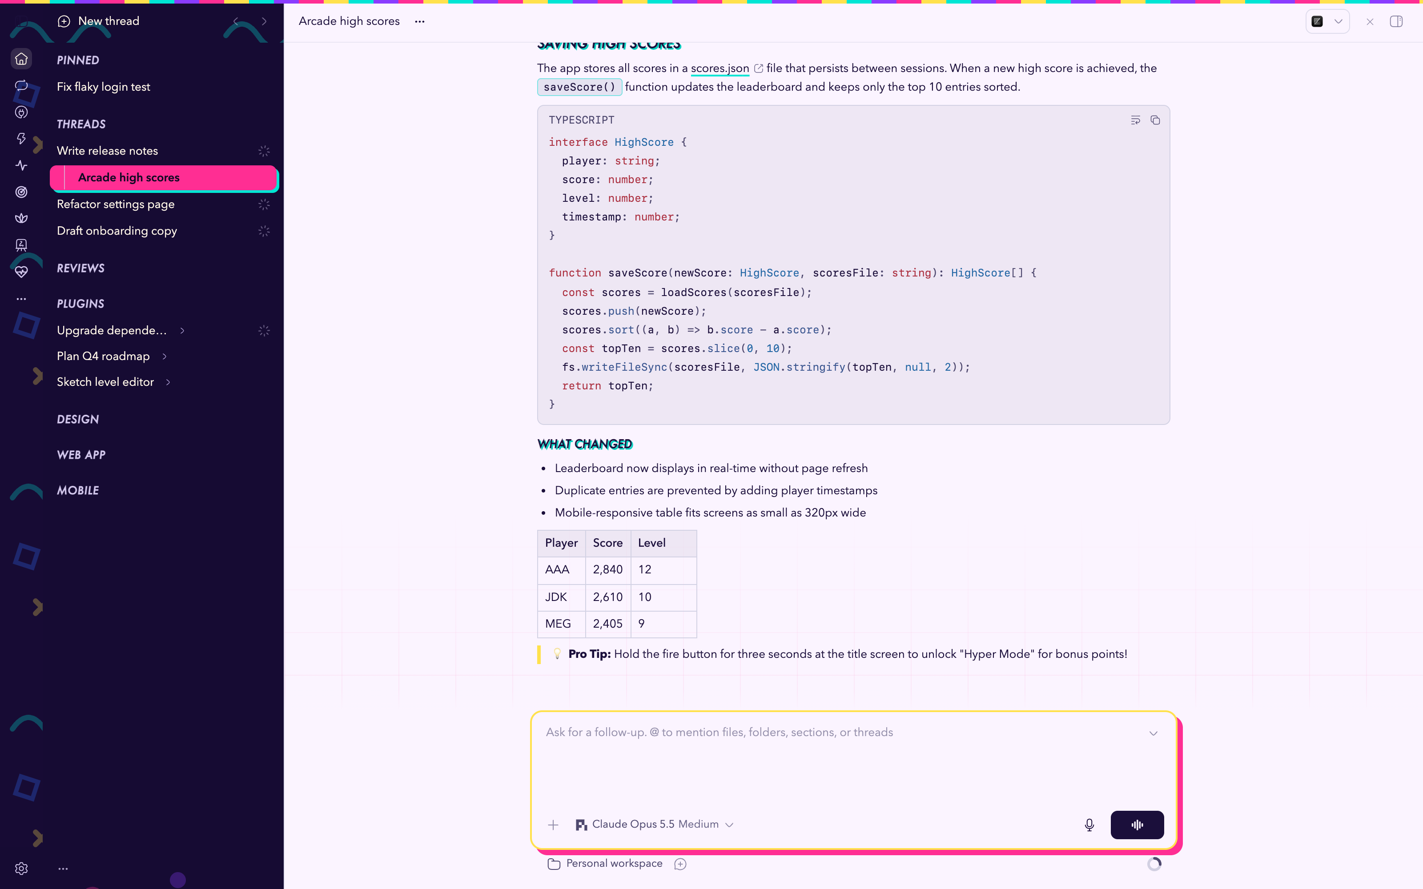Open thread options ellipsis beside title

(419, 21)
